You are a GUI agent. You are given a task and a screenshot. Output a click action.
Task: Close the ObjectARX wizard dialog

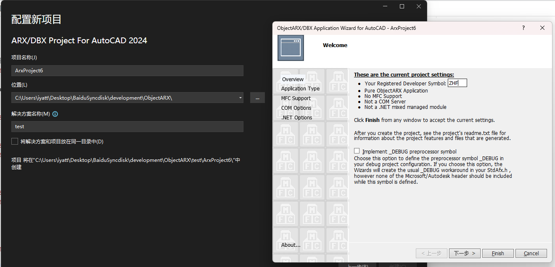click(542, 28)
